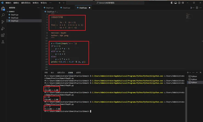Toggle the secondary sidebar visibility
The width and height of the screenshot is (203, 122).
179,2
